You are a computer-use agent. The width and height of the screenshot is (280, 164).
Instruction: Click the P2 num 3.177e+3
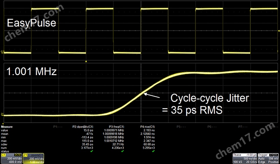(87, 148)
